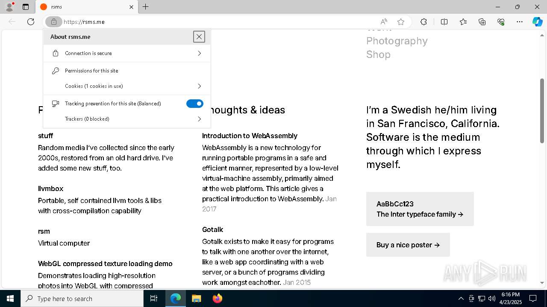547x307 pixels.
Task: Open the Windows Start menu
Action: pyautogui.click(x=10, y=298)
